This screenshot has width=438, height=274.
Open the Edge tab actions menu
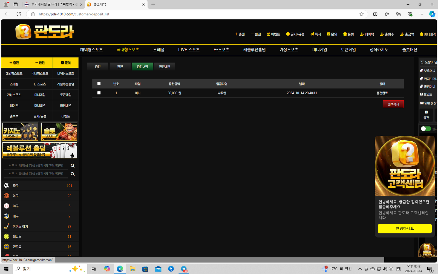point(16,4)
